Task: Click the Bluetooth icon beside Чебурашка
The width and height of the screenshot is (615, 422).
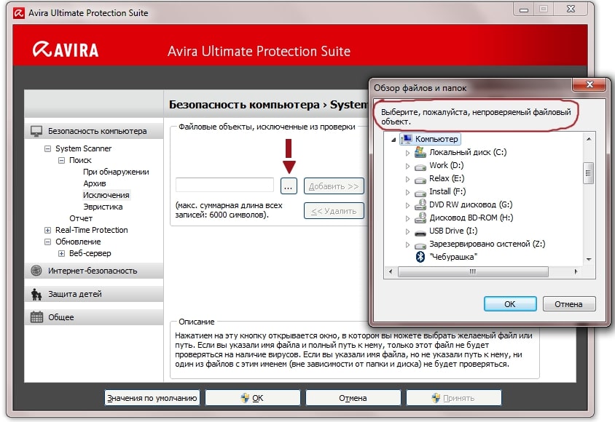Action: (x=420, y=257)
